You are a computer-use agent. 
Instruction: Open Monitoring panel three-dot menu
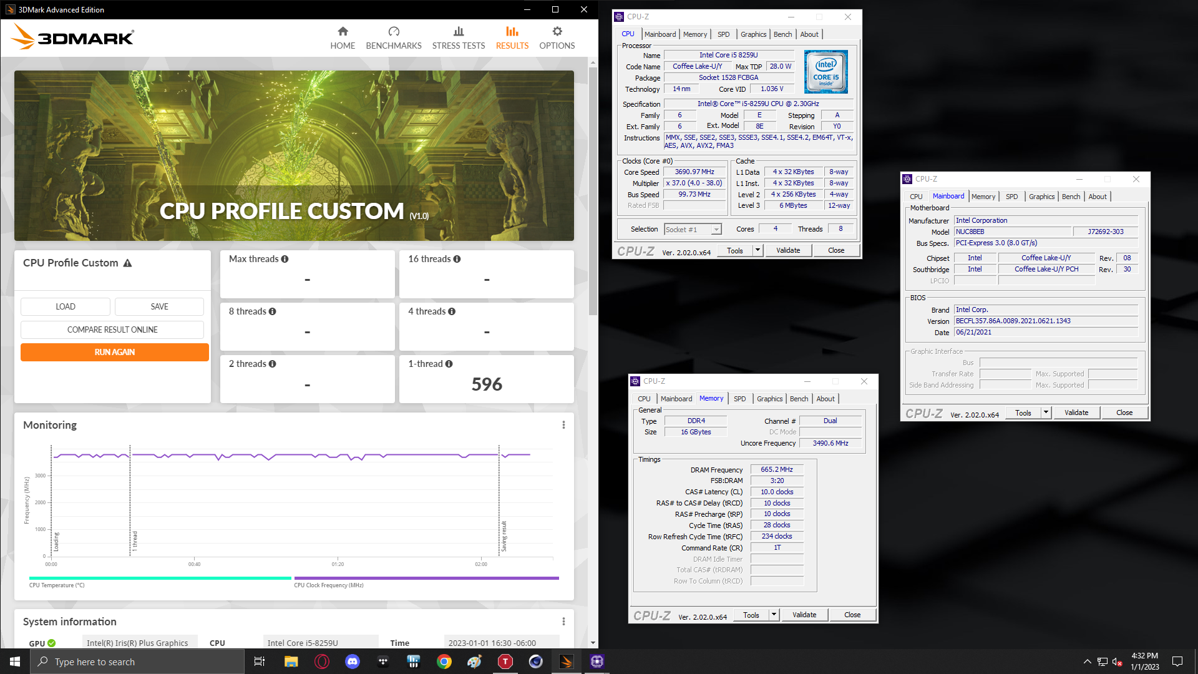coord(563,425)
